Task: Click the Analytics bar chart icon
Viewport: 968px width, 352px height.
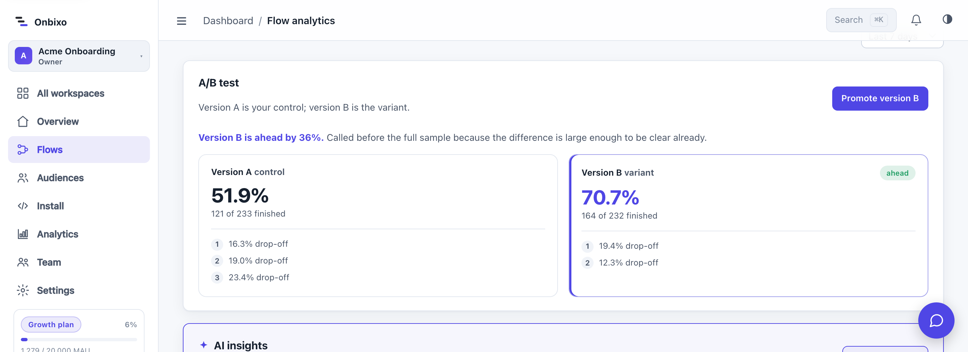Action: click(x=23, y=234)
